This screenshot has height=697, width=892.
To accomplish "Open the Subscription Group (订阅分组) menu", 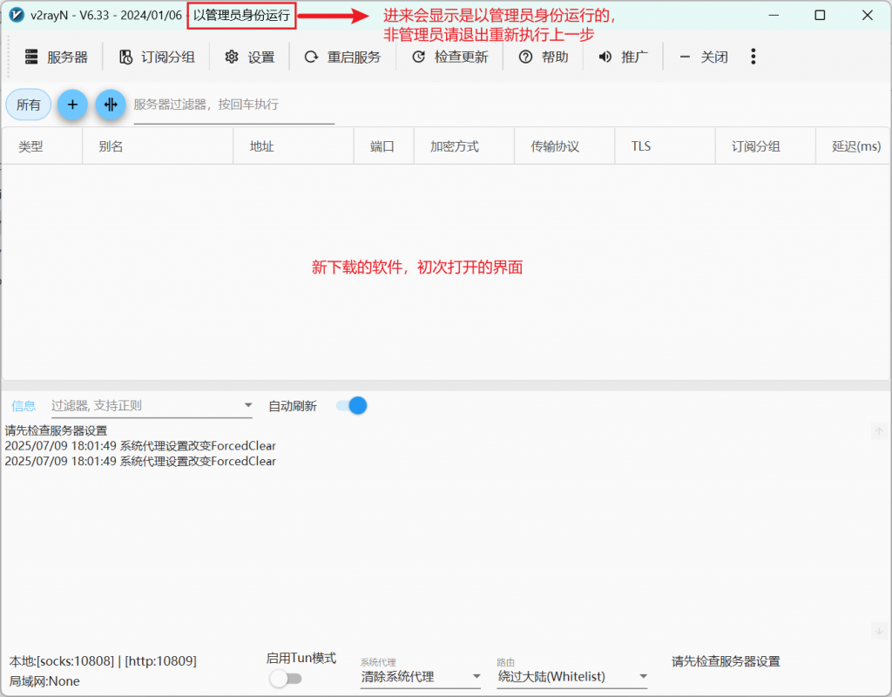I will 125,58.
